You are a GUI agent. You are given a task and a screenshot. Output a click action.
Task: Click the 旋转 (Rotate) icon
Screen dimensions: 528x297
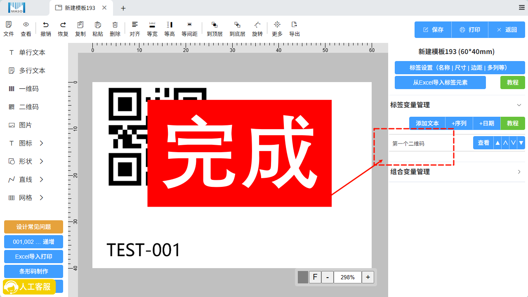(257, 29)
